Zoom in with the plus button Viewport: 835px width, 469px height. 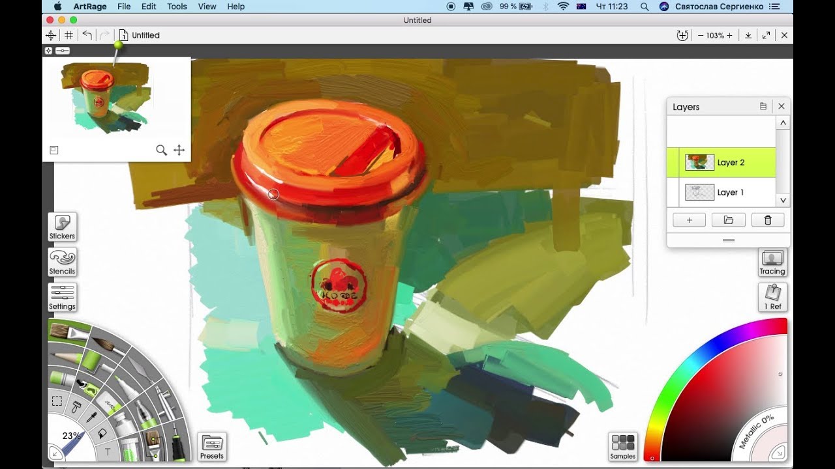click(729, 35)
